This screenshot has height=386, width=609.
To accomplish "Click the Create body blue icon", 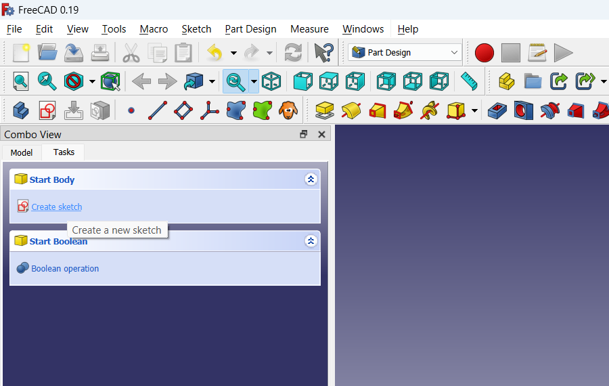I will [21, 110].
